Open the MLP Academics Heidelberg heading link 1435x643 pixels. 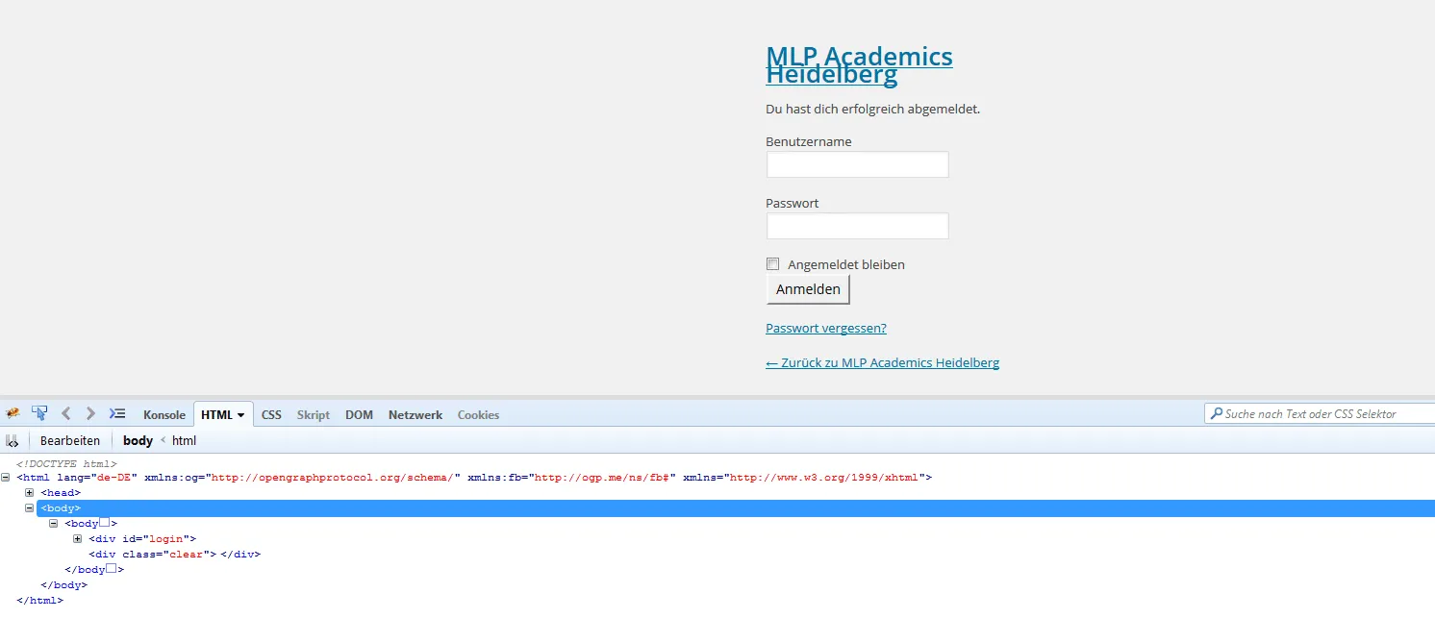coord(859,65)
